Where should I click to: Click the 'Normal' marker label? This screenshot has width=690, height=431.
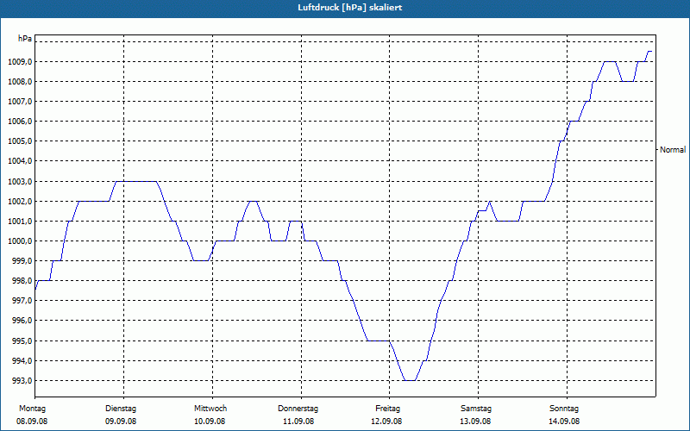point(673,149)
